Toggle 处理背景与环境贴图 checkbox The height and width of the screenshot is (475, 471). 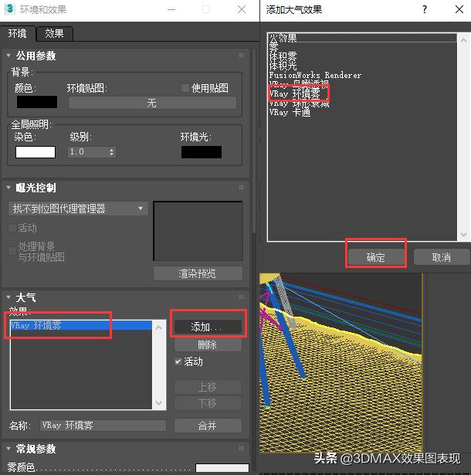12,251
